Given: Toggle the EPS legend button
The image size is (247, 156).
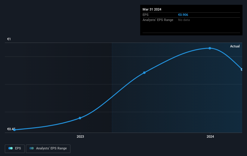Looking at the screenshot, I should 15,148.
